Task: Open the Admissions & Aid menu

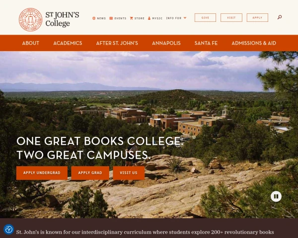Action: 253,43
